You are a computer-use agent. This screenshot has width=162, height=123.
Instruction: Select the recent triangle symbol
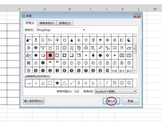pos(64,83)
